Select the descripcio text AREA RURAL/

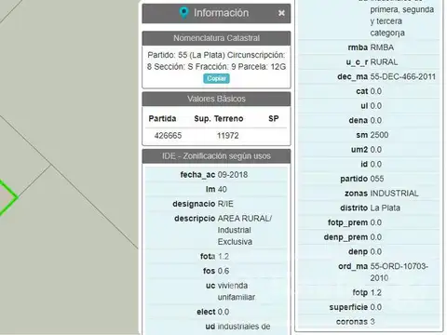(245, 219)
